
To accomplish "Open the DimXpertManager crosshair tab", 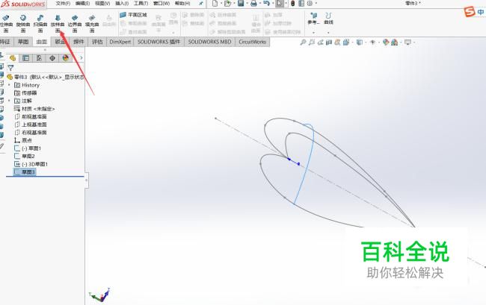I will tap(52, 57).
